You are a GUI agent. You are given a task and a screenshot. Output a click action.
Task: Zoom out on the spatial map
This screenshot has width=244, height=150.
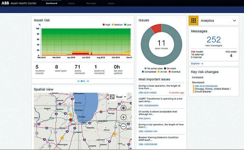click(x=124, y=126)
